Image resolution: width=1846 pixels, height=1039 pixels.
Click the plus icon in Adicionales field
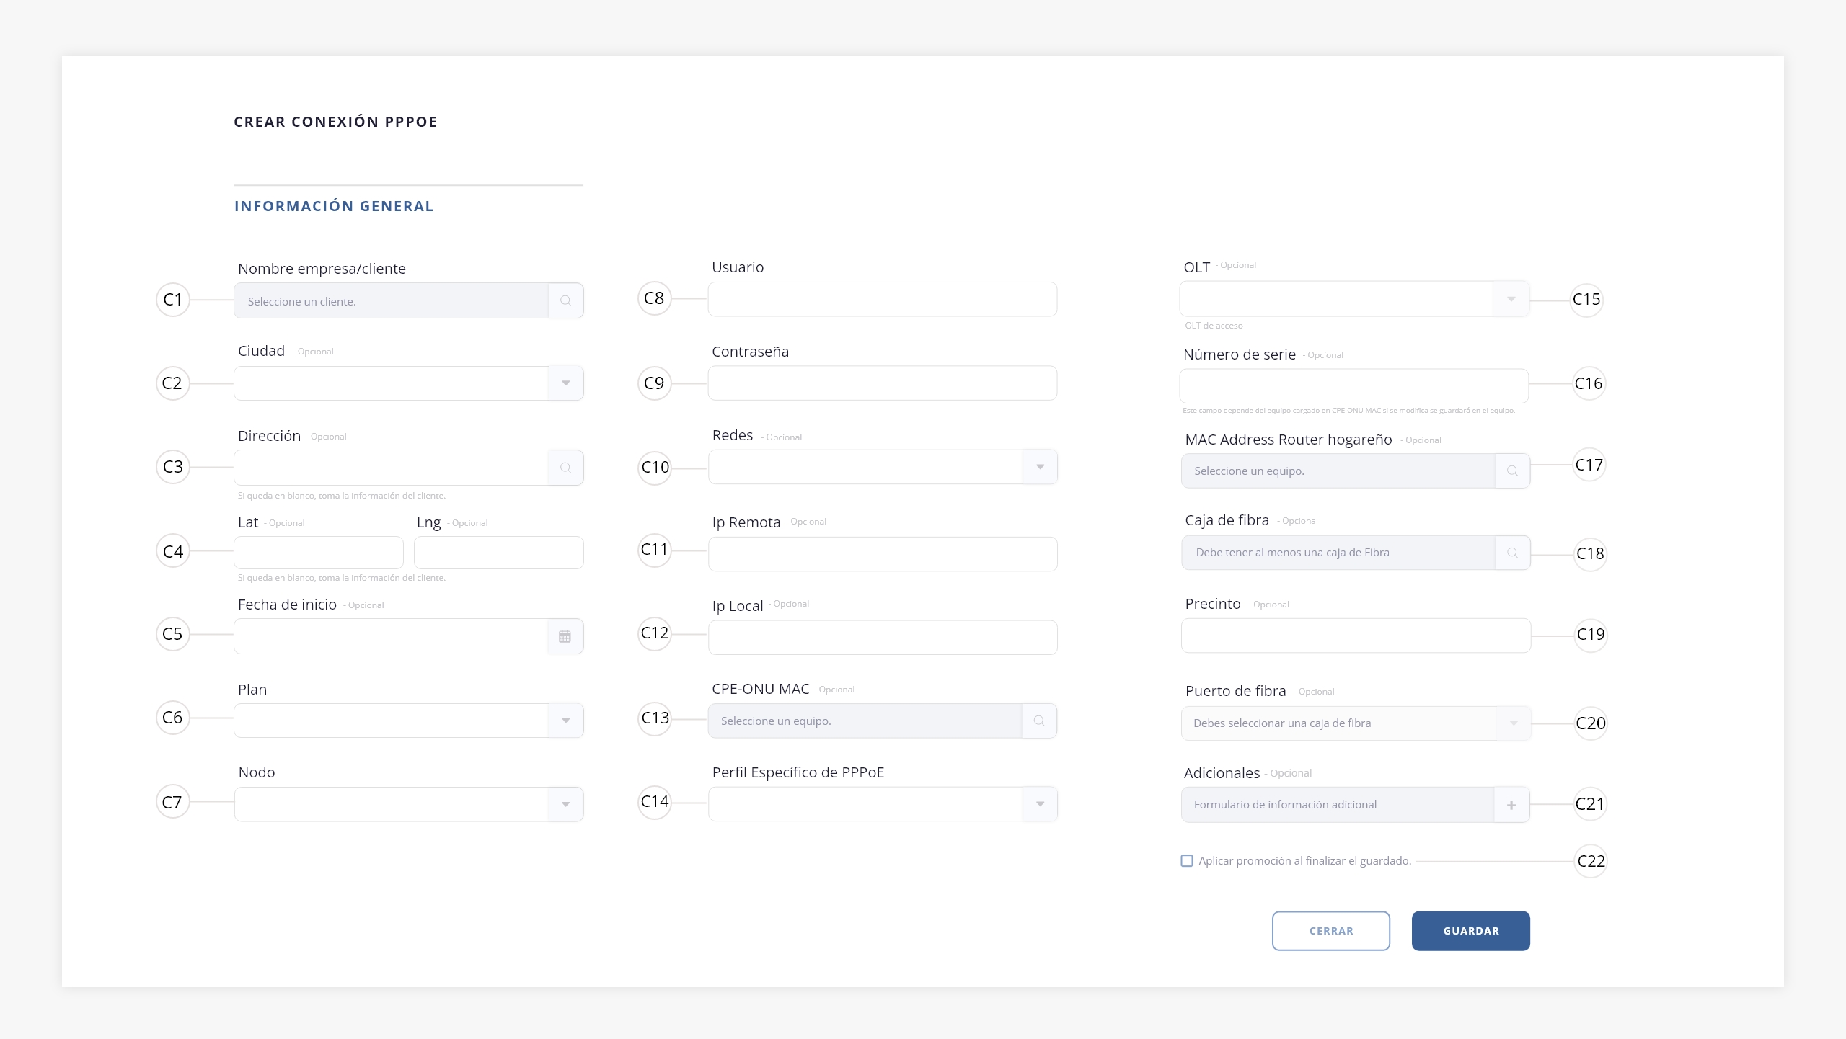click(x=1511, y=805)
